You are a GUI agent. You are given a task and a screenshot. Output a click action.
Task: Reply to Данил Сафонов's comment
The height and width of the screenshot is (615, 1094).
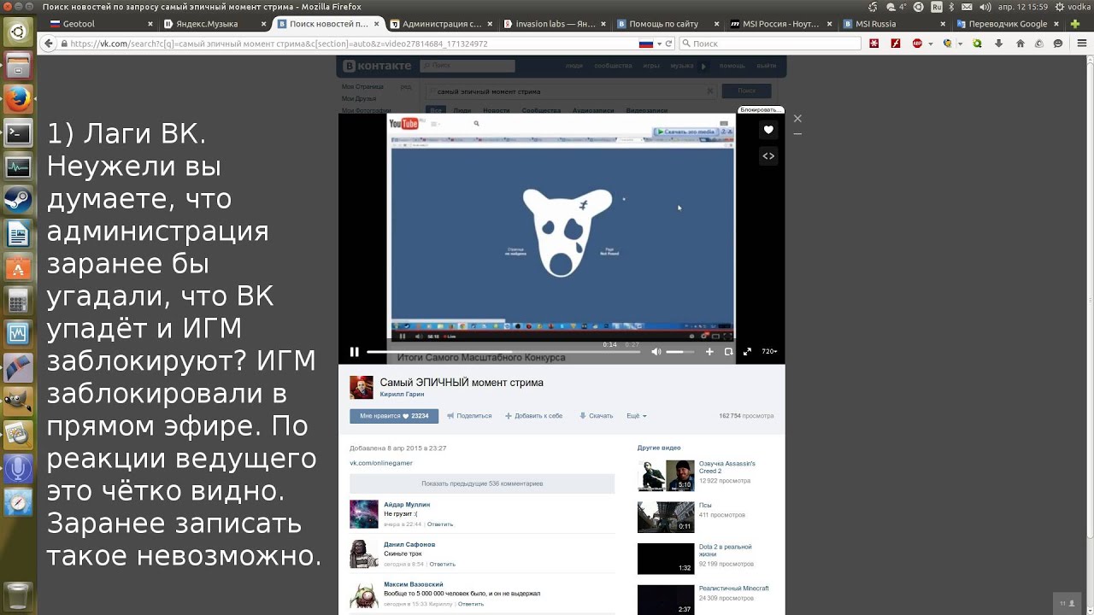[x=442, y=564]
